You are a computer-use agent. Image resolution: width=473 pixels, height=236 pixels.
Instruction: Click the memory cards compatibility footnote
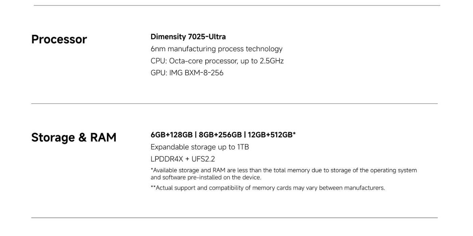268,188
